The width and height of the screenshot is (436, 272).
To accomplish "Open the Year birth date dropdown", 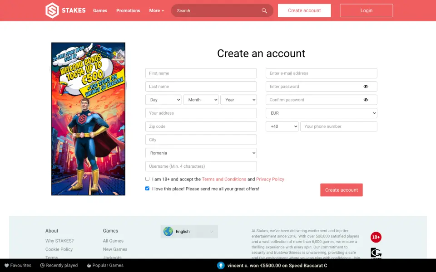I will click(x=238, y=100).
